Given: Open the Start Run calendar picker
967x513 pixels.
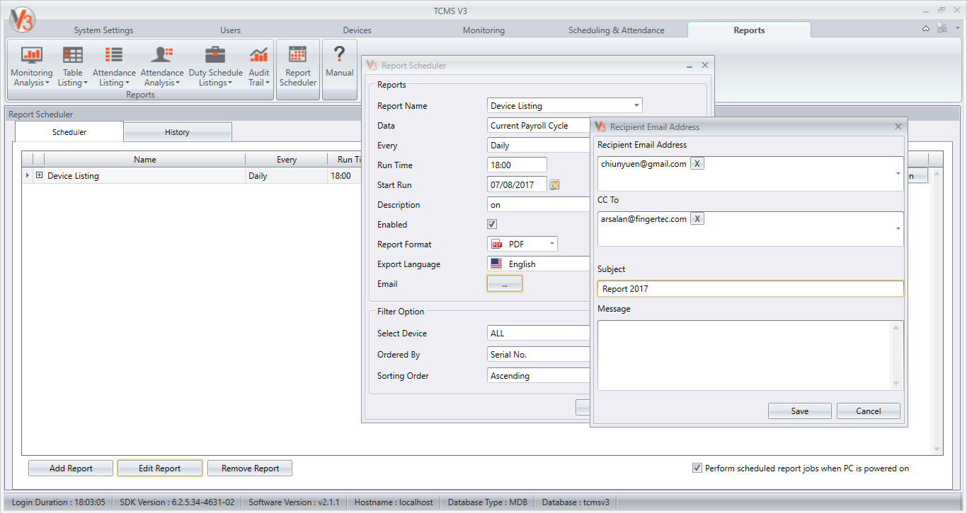Looking at the screenshot, I should (555, 185).
